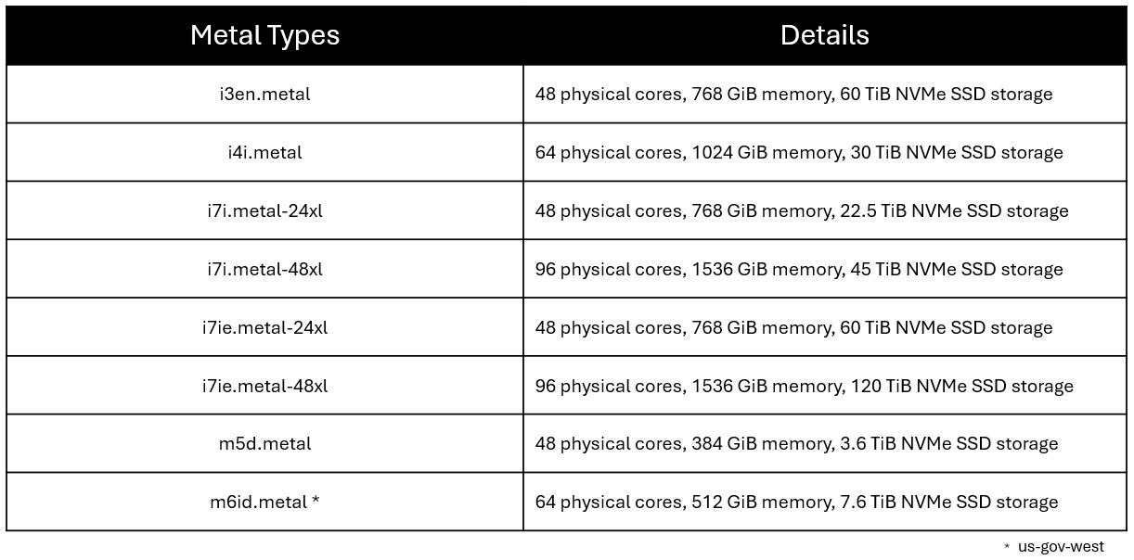Click the m5d.metal cell
This screenshot has width=1134, height=560.
(264, 443)
